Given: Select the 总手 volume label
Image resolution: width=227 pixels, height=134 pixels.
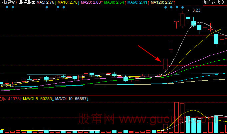Looking at the screenshot, I should pos(3,99).
